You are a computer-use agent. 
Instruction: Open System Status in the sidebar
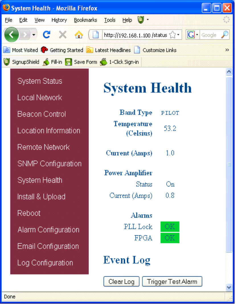pyautogui.click(x=40, y=81)
